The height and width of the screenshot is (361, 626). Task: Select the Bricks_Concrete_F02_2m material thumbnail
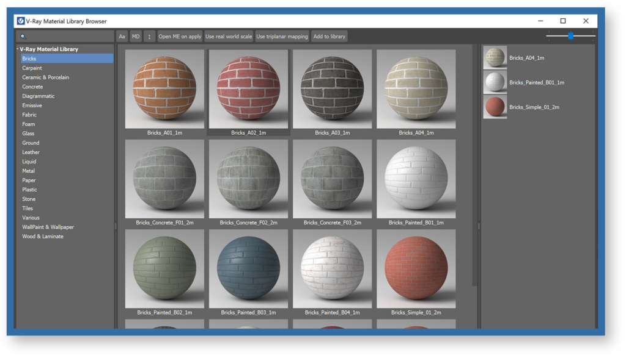tap(248, 179)
